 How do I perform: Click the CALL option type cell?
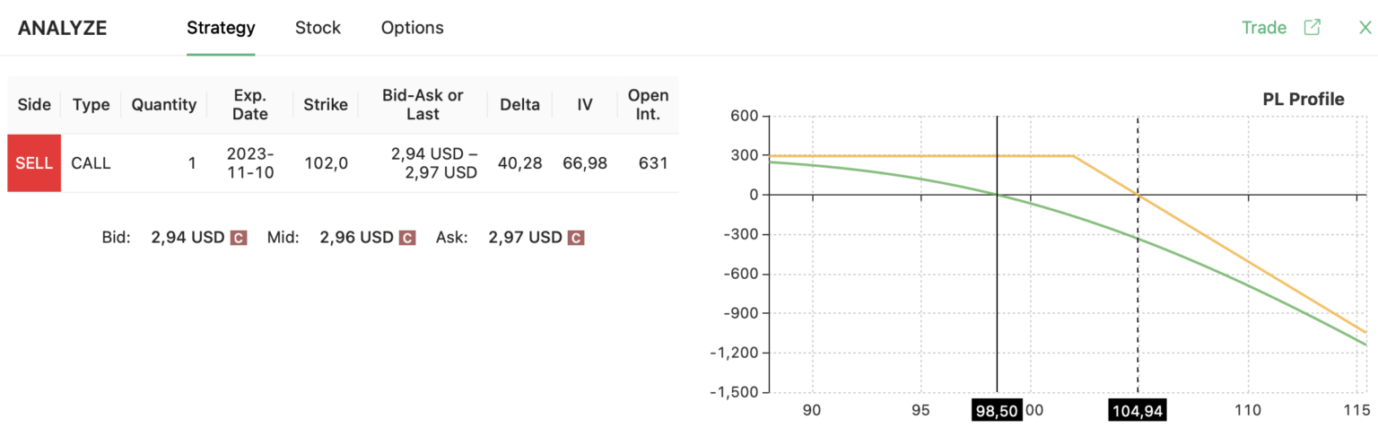(x=91, y=163)
